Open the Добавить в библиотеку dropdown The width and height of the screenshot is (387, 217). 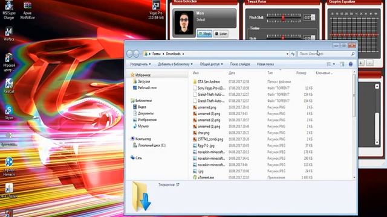tap(175, 64)
